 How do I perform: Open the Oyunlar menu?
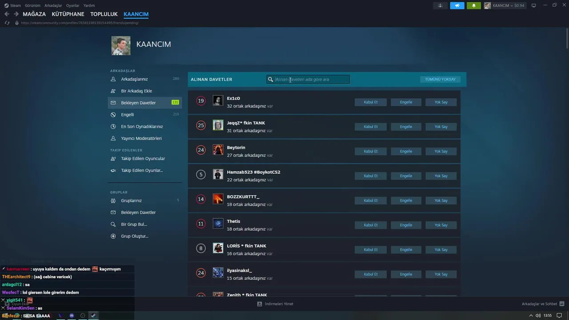point(72,5)
